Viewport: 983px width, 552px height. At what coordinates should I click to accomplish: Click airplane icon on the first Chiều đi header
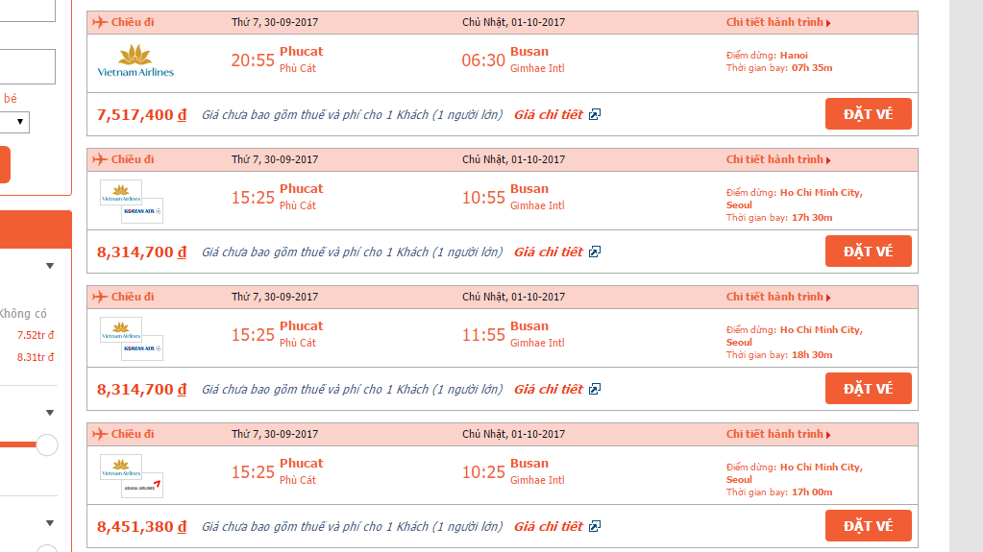(100, 22)
